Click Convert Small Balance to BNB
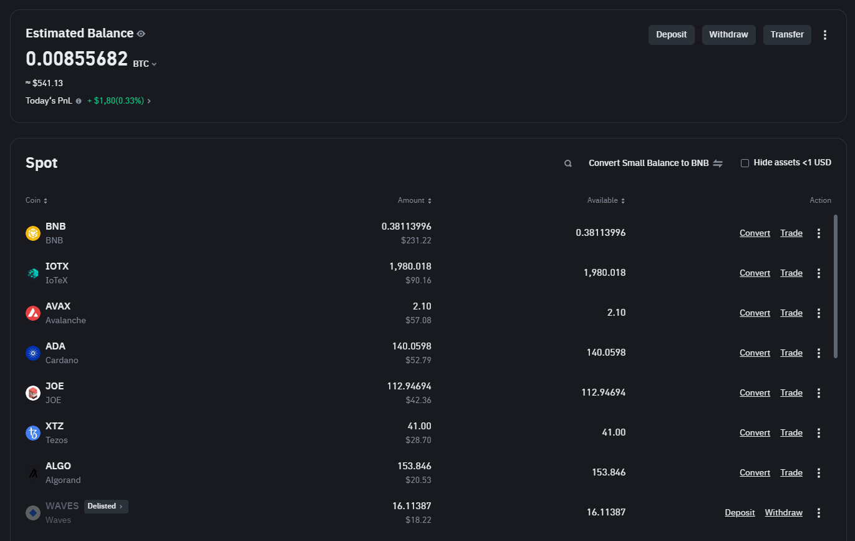The height and width of the screenshot is (541, 855). tap(649, 163)
